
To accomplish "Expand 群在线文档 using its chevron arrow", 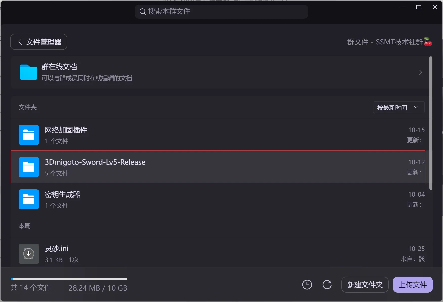I will click(x=420, y=72).
